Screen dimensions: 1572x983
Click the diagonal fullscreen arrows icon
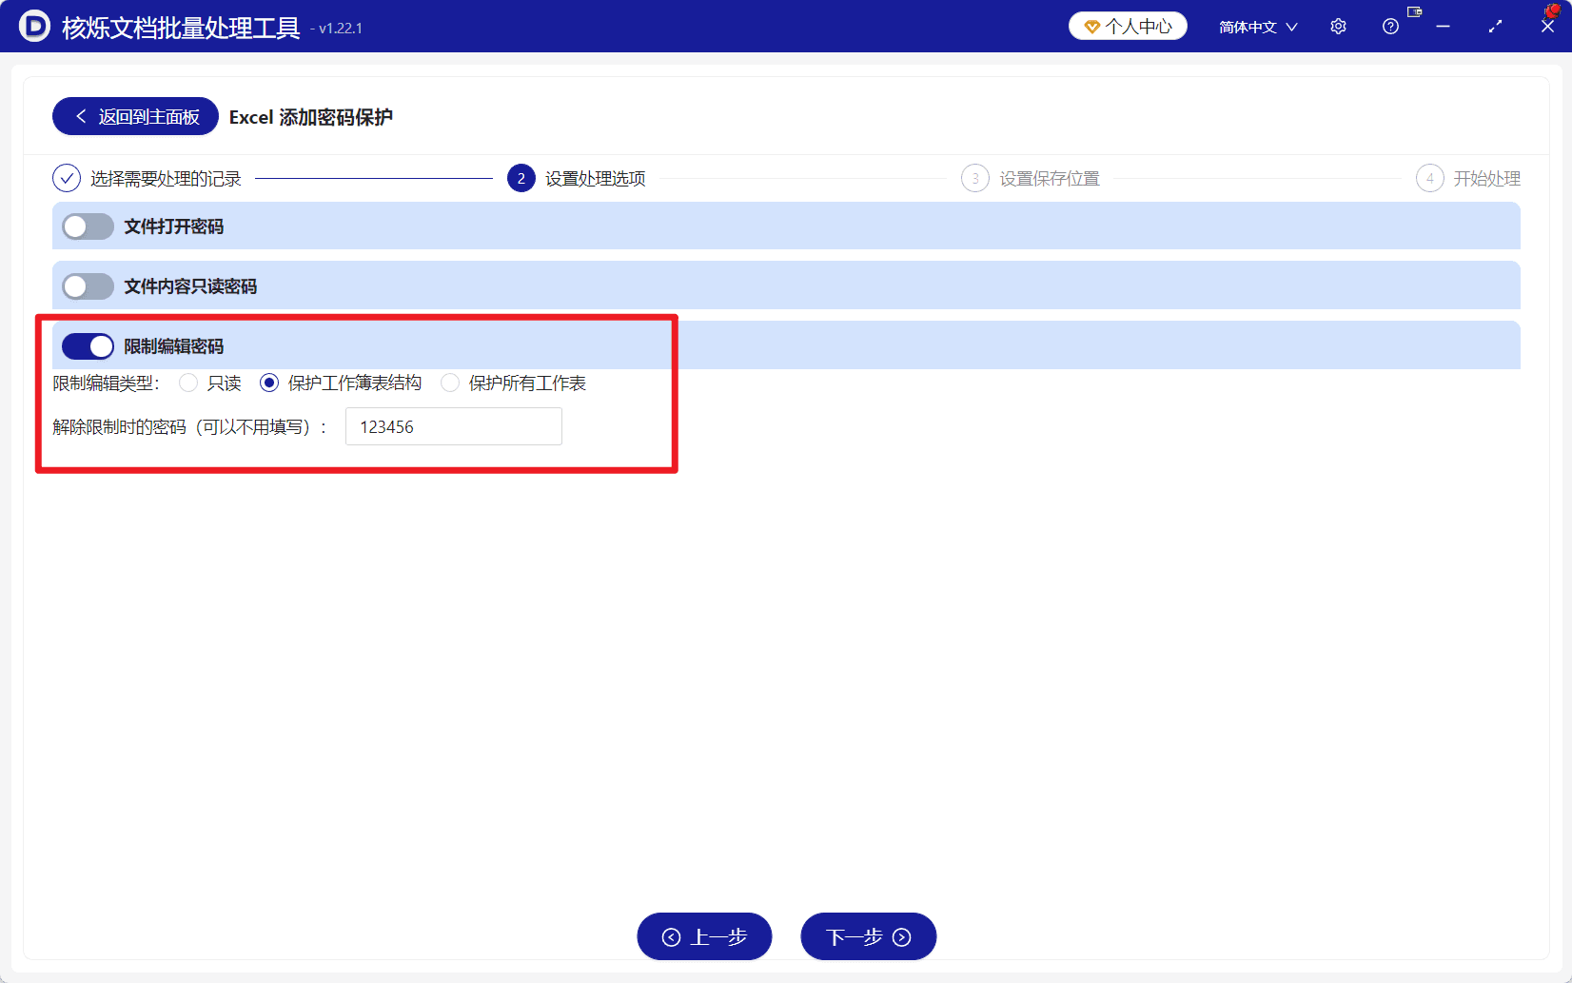(1494, 27)
